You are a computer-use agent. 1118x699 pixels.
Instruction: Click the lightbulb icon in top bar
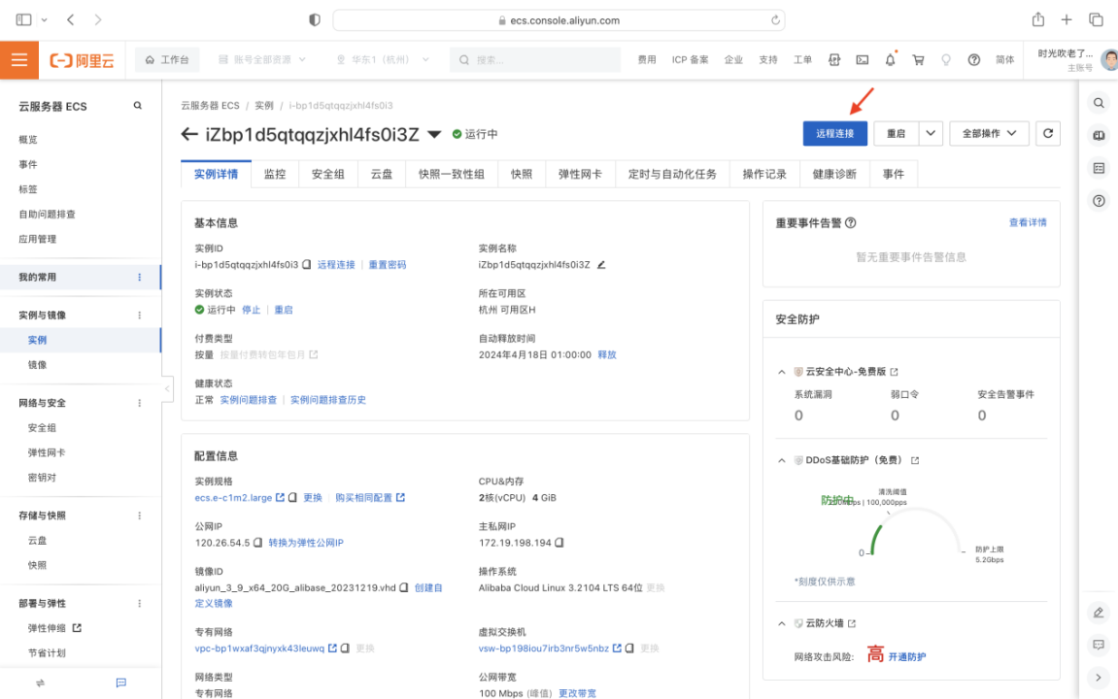[946, 60]
